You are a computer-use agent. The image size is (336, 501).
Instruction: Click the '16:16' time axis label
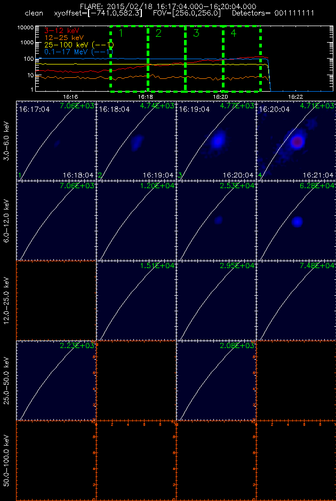pos(70,96)
